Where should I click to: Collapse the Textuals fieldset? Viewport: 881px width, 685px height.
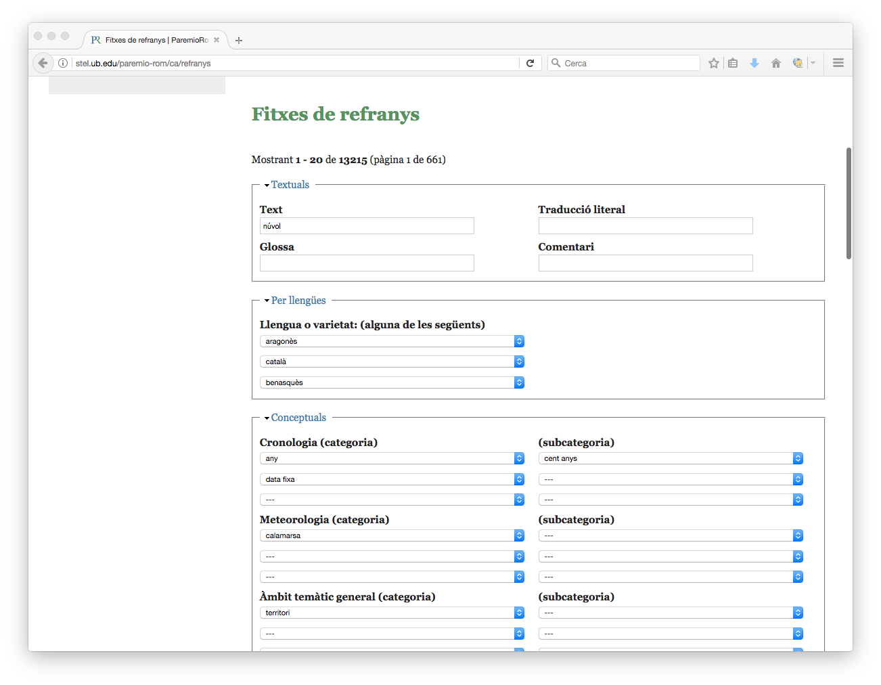290,185
